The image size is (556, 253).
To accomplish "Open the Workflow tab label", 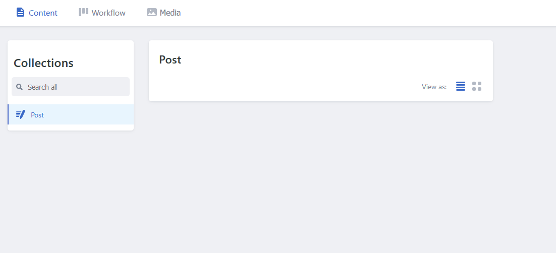I will pos(108,13).
